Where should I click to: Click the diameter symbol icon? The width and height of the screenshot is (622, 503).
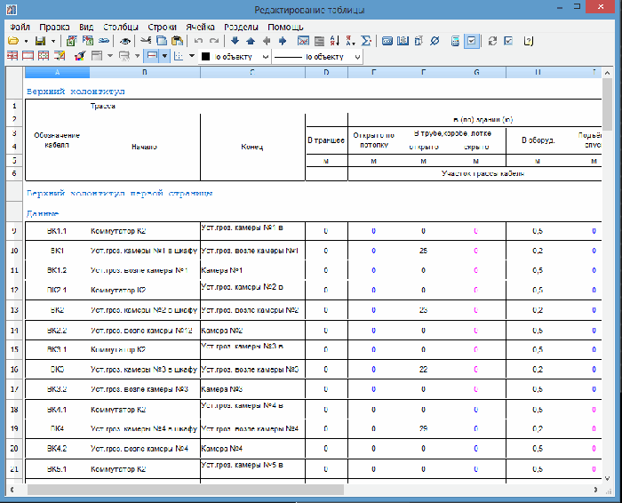point(435,41)
